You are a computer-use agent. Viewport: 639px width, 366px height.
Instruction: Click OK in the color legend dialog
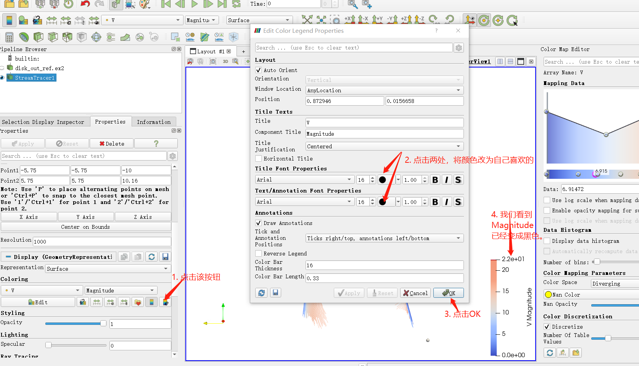[x=448, y=293]
